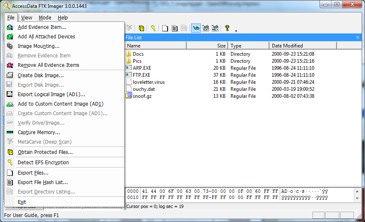Click hex byte 41 at offset 0000
365x222 pixels.
point(145,191)
